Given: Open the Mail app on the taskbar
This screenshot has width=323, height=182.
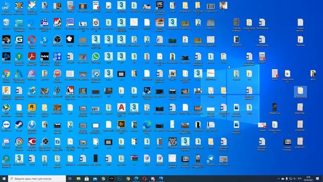Looking at the screenshot, I should pyautogui.click(x=95, y=178).
